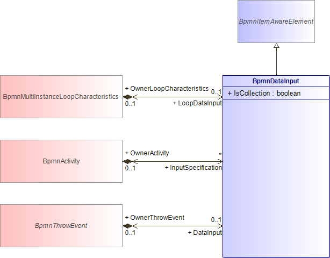
Task: Click the 0..1 multiplicity below OwnerActivity
Action: [130, 168]
